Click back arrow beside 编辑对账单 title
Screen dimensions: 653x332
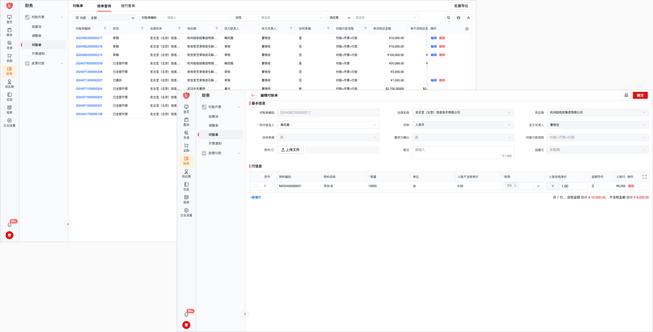pyautogui.click(x=253, y=96)
